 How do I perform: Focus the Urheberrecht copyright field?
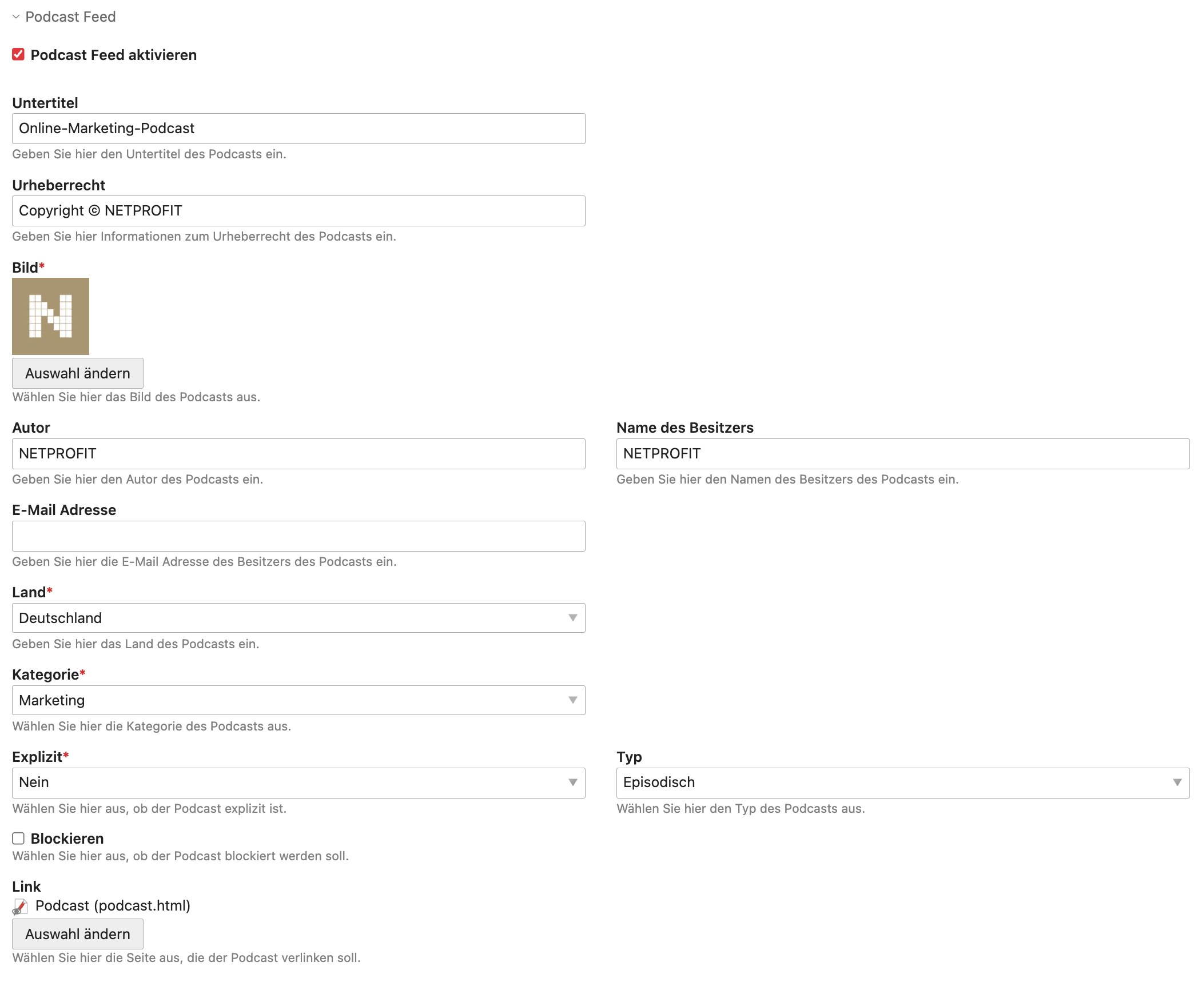coord(298,211)
